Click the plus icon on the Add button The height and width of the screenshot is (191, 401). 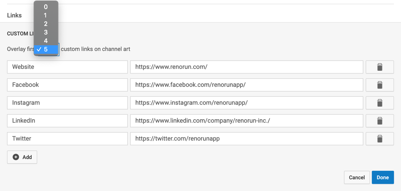point(16,157)
